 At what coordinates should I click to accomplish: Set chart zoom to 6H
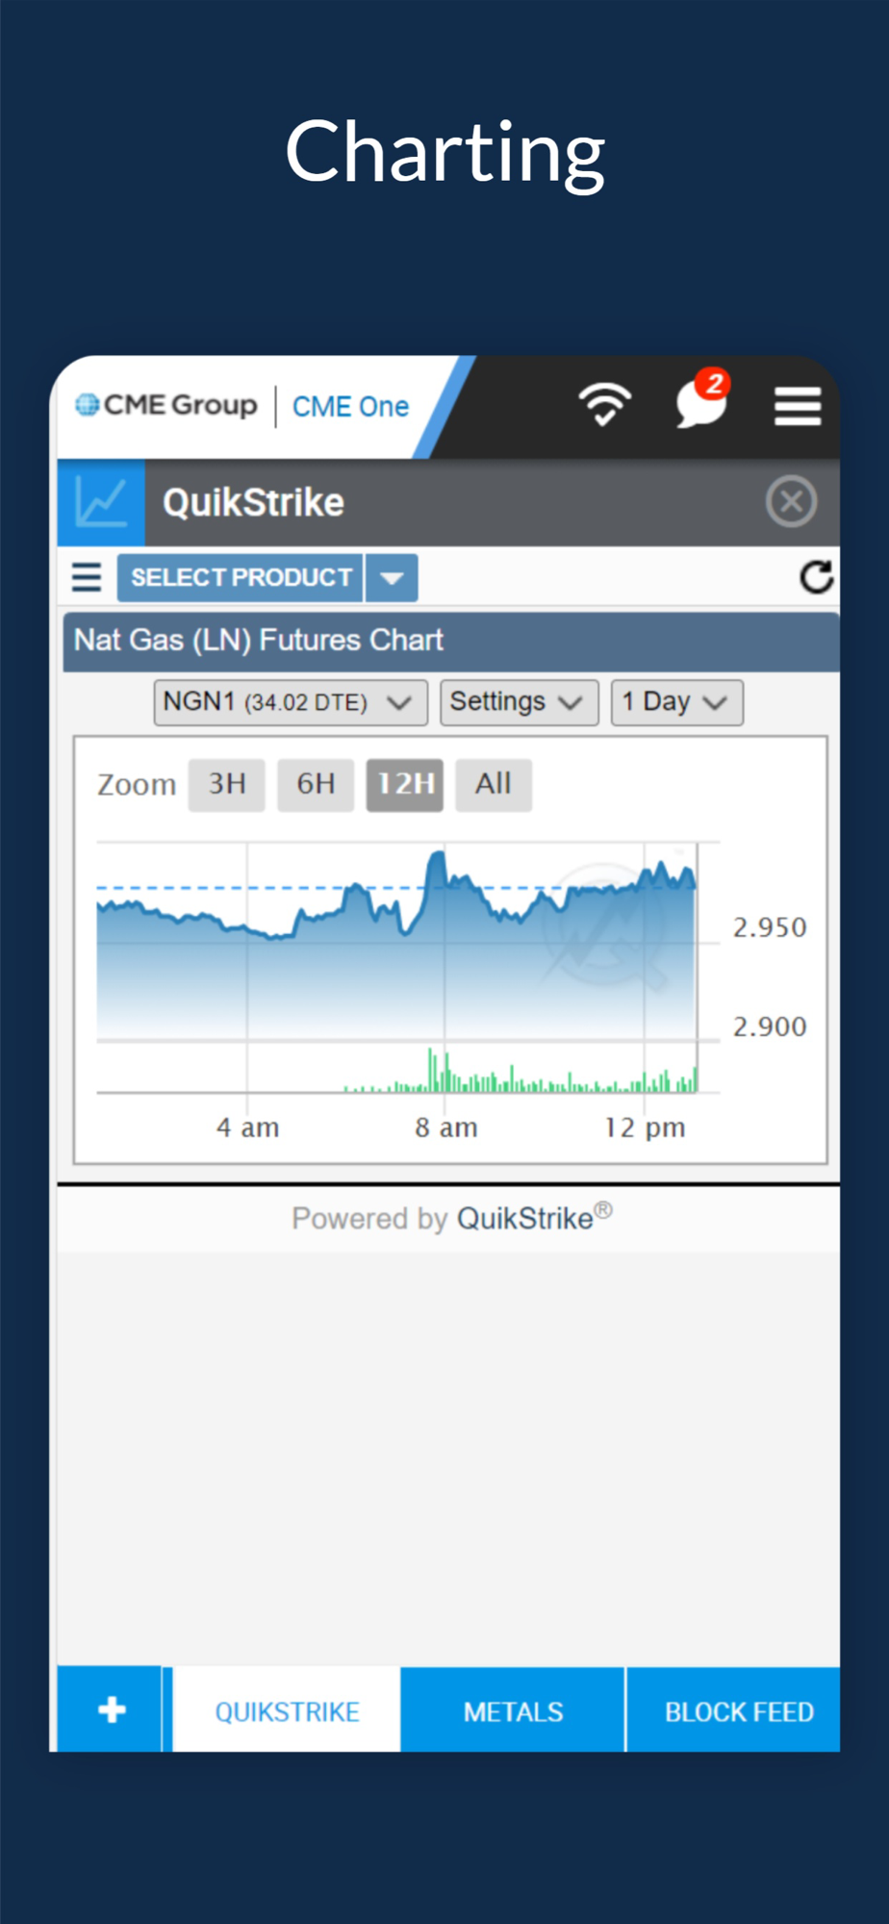tap(316, 784)
